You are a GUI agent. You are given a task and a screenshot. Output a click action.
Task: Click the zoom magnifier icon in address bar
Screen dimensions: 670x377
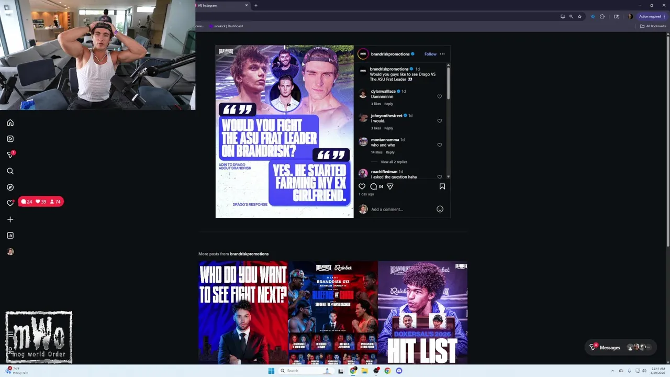tap(571, 16)
